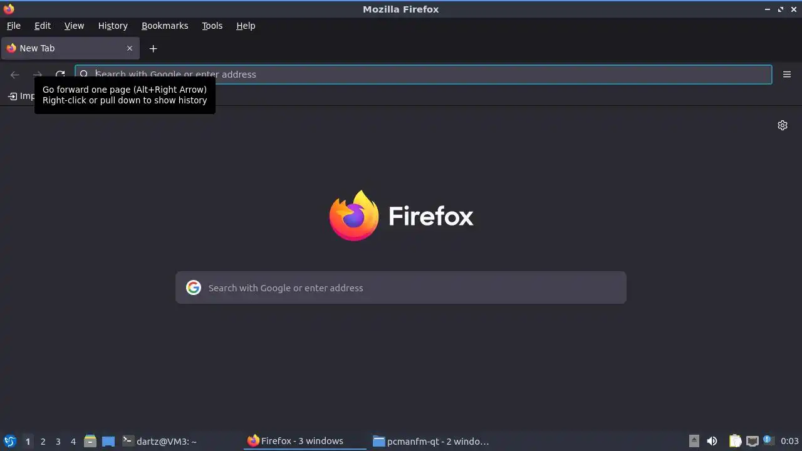Switch to workspace 4

[73, 442]
